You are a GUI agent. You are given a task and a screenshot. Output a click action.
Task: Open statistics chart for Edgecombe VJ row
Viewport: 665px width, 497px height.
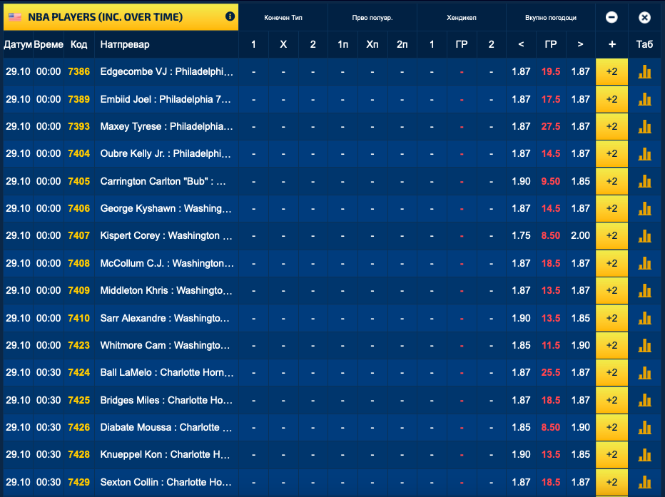[x=645, y=71]
